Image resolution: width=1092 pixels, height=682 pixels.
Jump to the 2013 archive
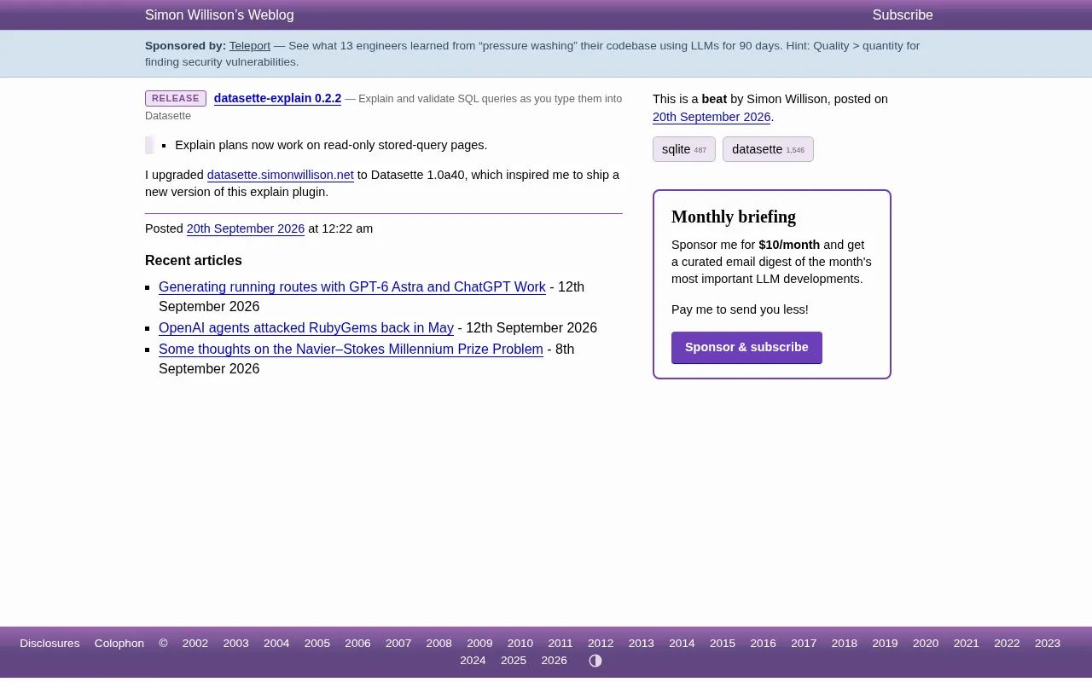642,644
